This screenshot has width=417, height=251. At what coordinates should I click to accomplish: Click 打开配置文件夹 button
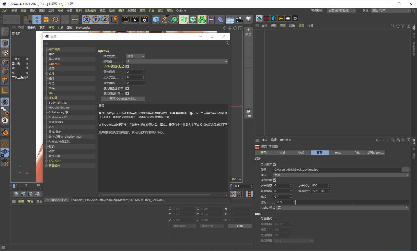click(x=56, y=200)
